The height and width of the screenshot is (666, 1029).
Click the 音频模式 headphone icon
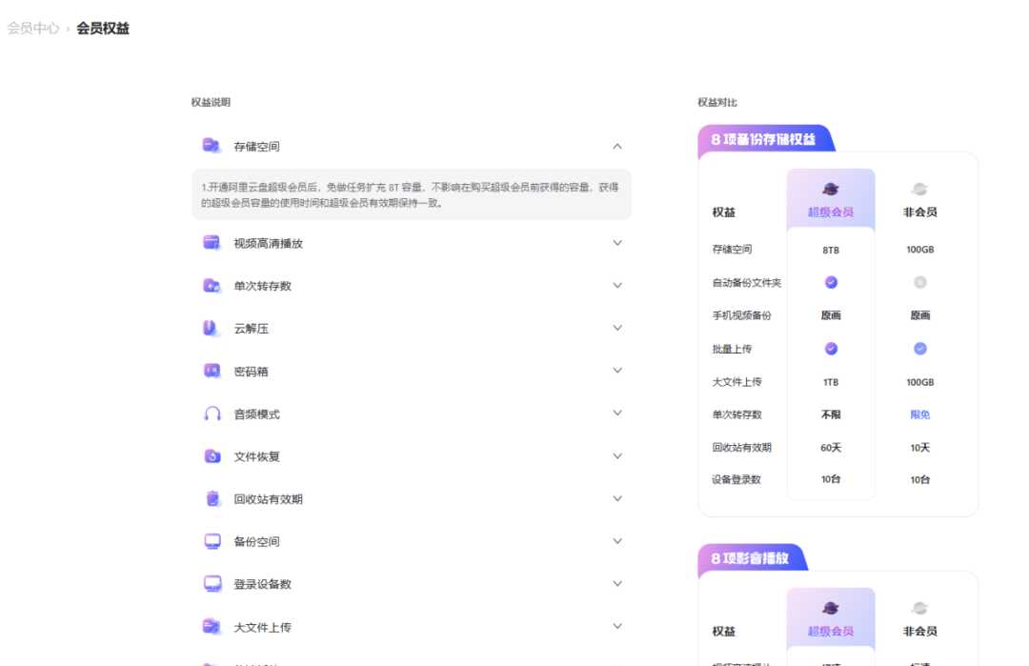click(212, 414)
